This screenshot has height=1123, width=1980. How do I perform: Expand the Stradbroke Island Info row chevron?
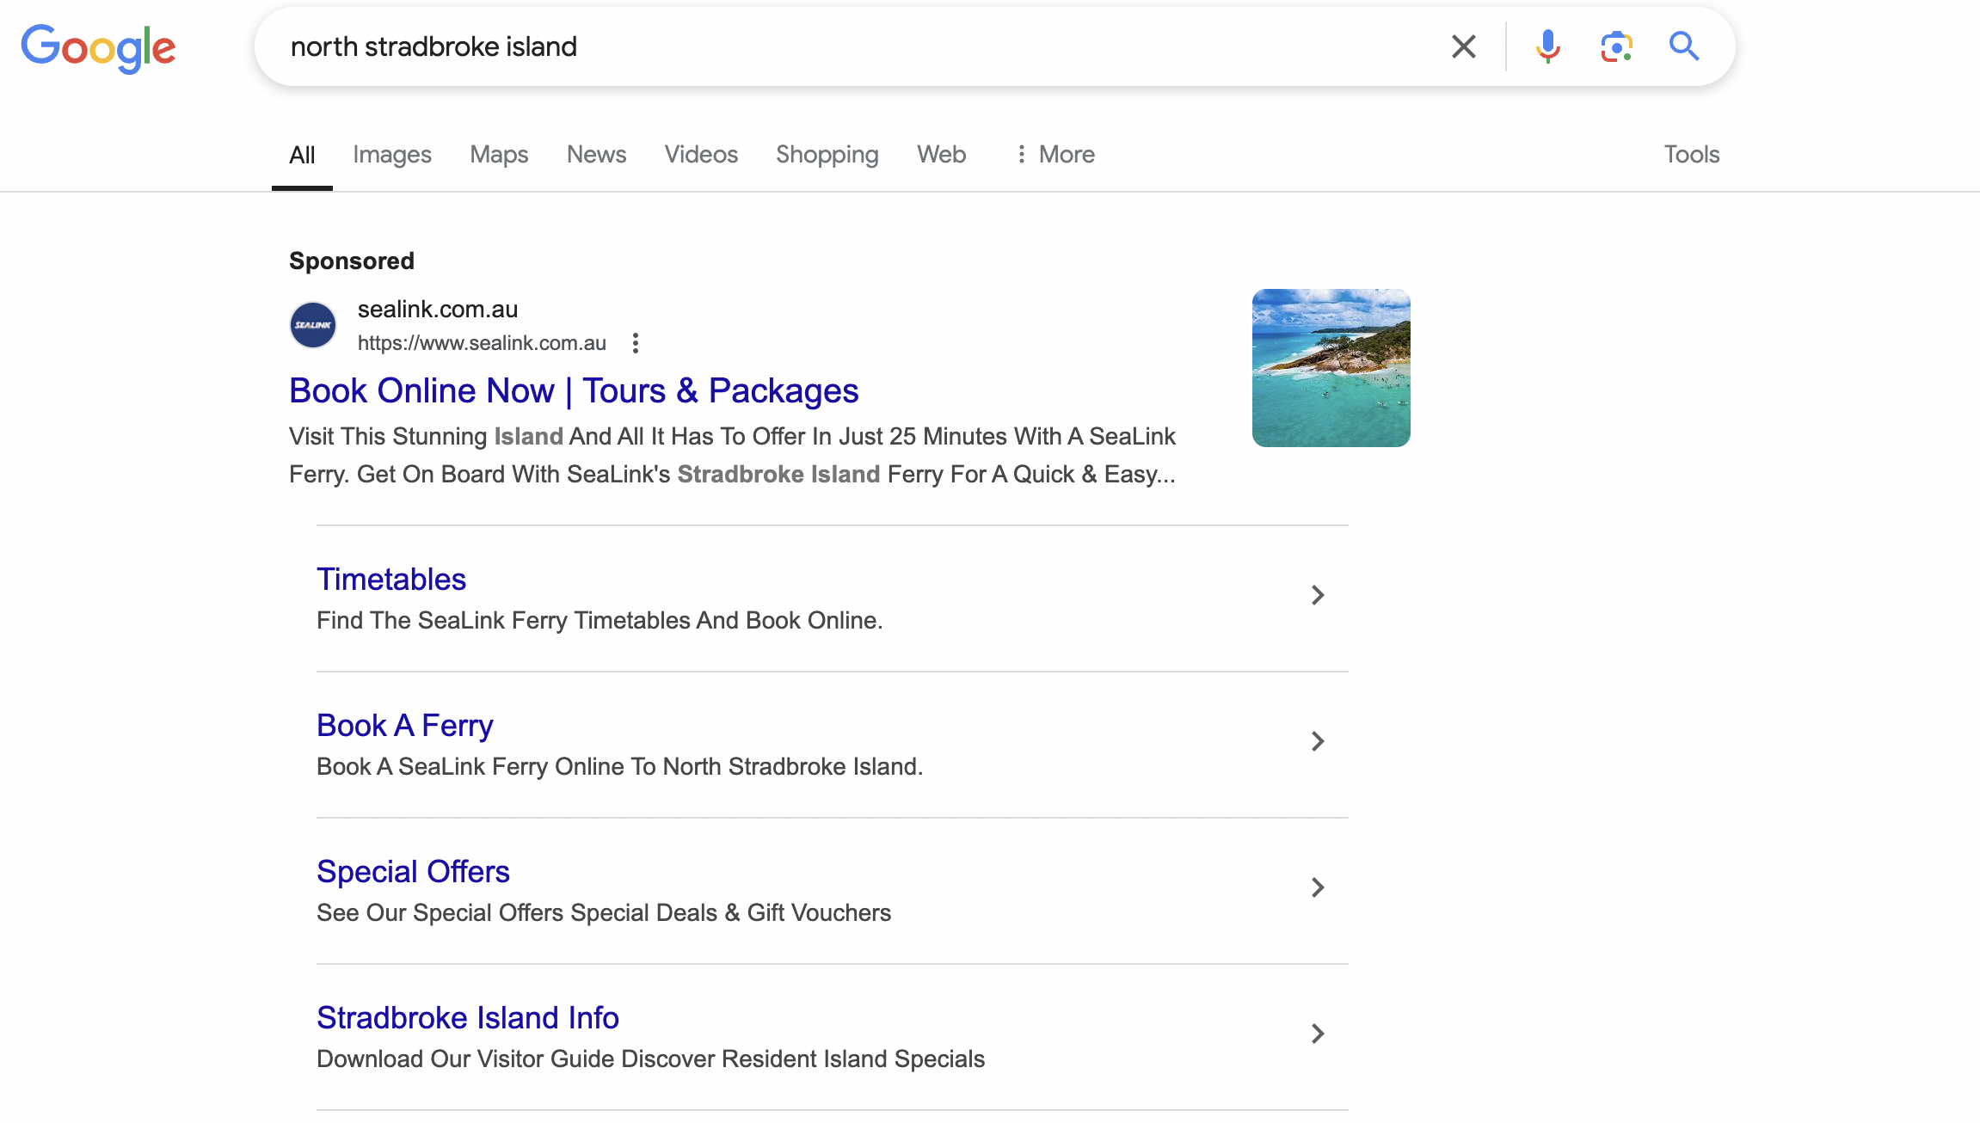point(1318,1034)
